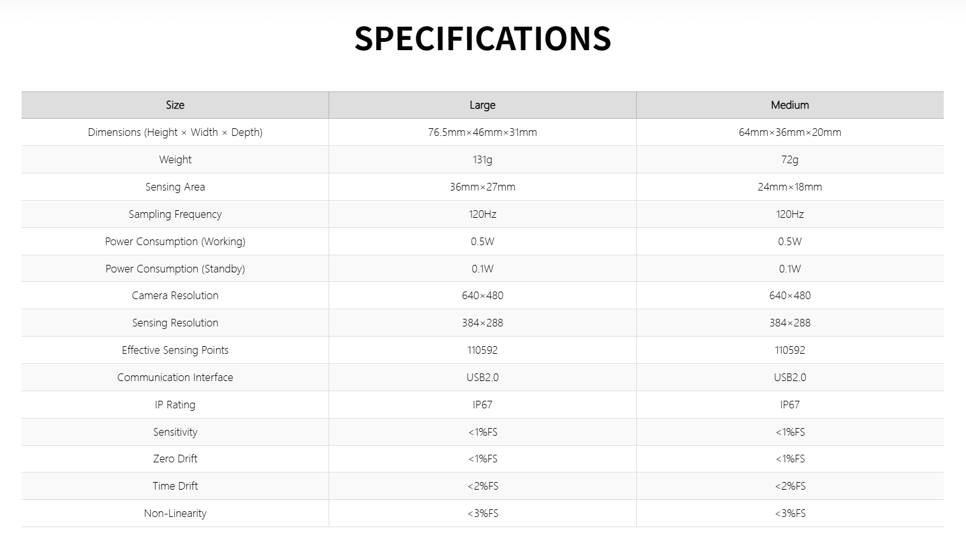This screenshot has height=543, width=966.
Task: Select the 72g weight value
Action: click(789, 159)
